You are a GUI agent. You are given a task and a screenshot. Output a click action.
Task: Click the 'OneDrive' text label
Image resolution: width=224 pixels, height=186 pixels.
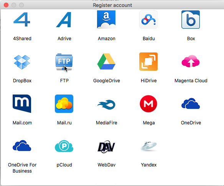191,123
